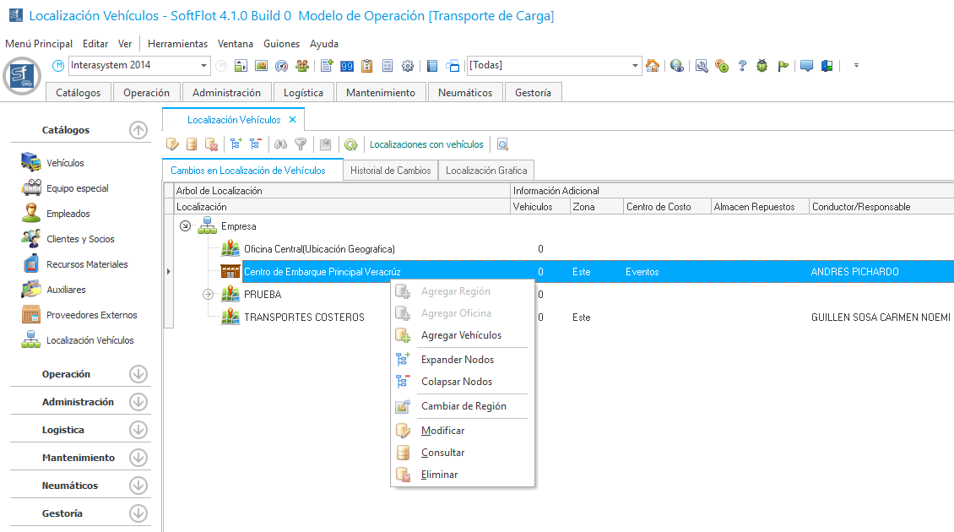Screen dimensions: 954x532
Task: Open the Herramientas menu
Action: (x=177, y=44)
